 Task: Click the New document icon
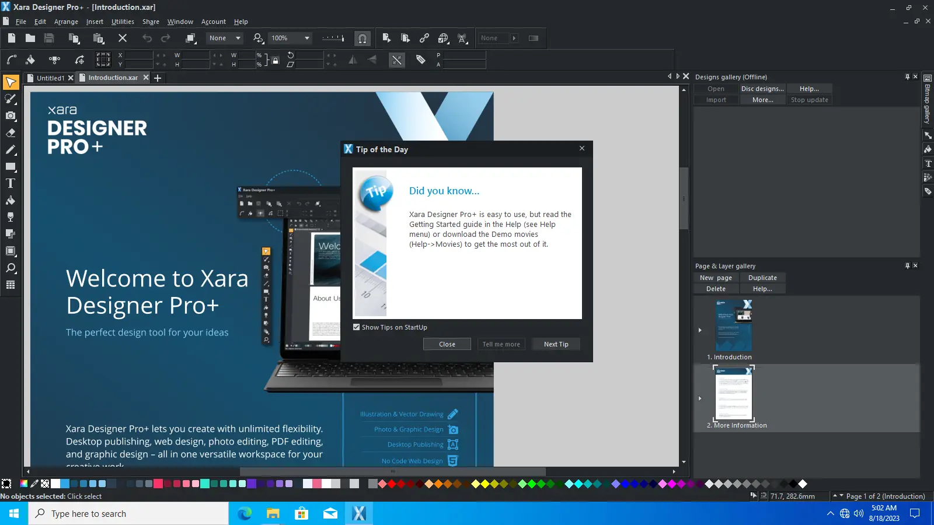[12, 38]
